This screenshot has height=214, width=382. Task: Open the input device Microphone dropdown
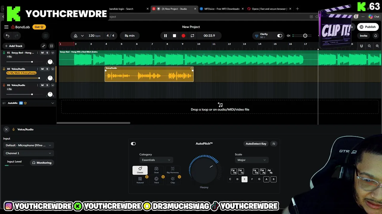click(28, 145)
